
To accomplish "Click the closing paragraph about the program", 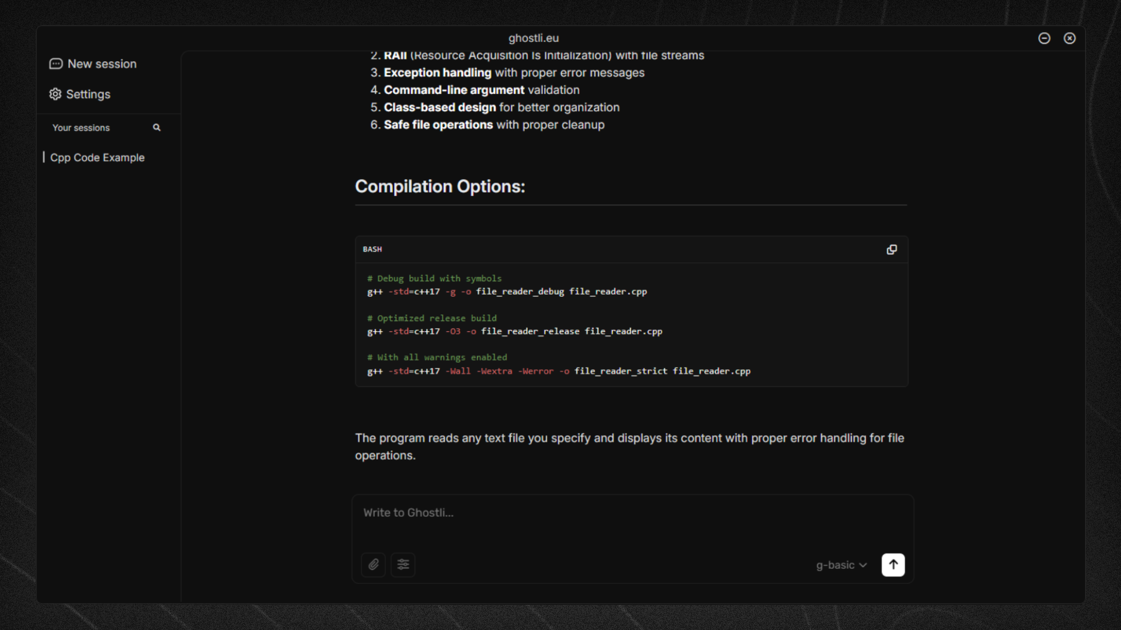I will click(629, 446).
